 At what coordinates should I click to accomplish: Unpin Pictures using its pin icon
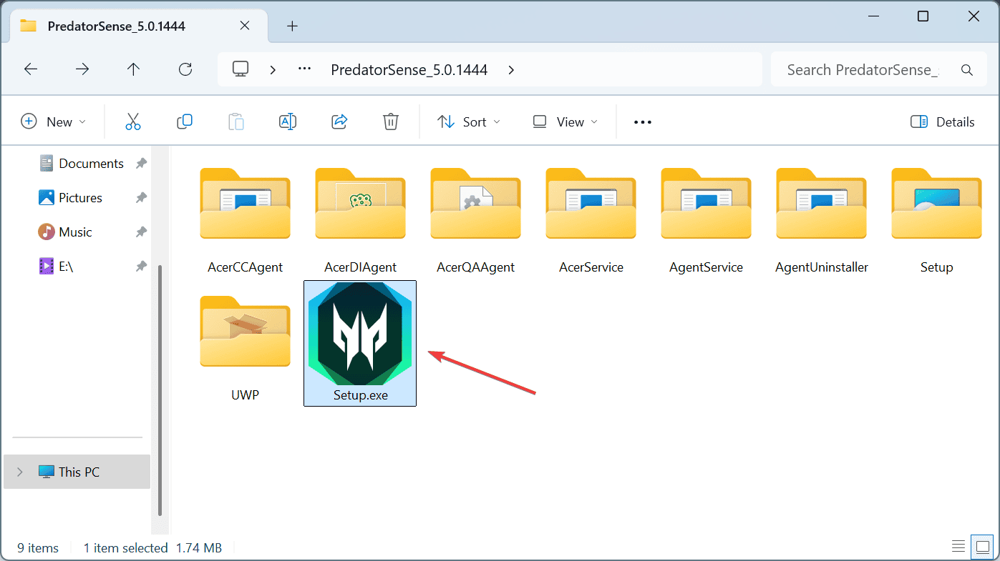[141, 197]
